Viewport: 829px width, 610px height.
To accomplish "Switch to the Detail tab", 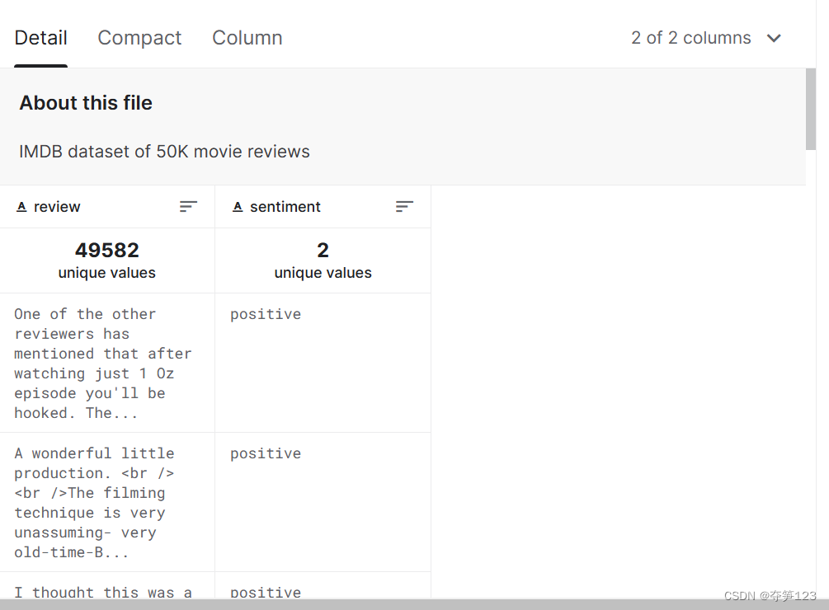I will (41, 38).
